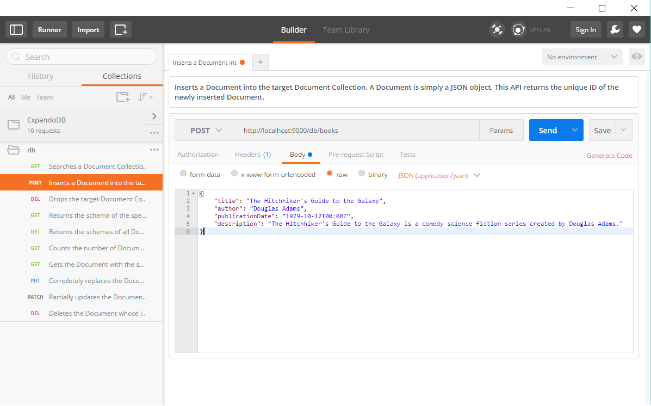The height and width of the screenshot is (406, 651).
Task: Click the Import button
Action: 88,29
